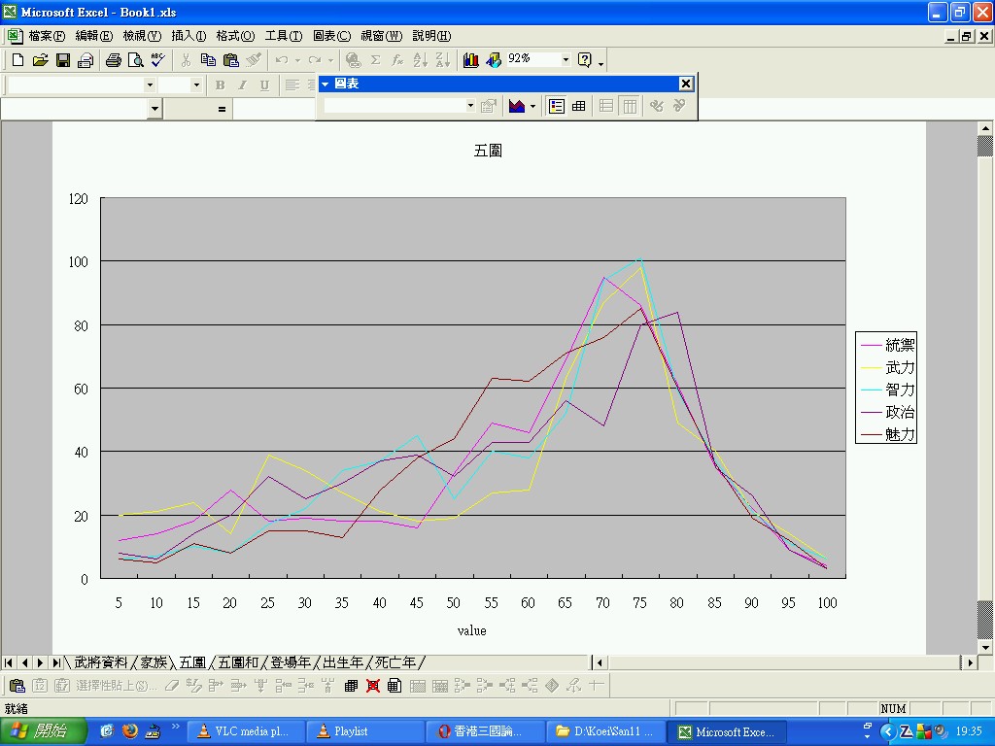This screenshot has width=995, height=746.
Task: Click the black grid icon in bottom toolbar
Action: click(351, 686)
